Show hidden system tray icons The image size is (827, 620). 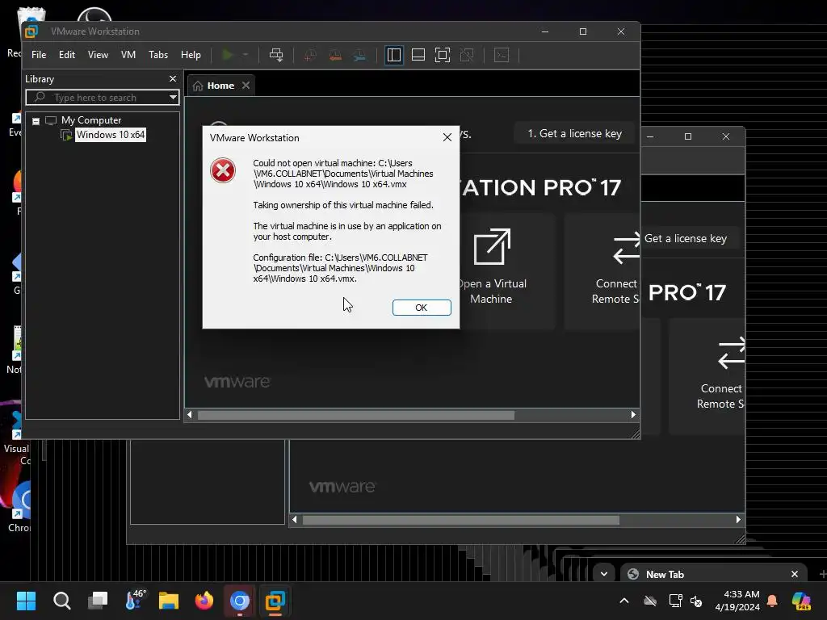[624, 601]
